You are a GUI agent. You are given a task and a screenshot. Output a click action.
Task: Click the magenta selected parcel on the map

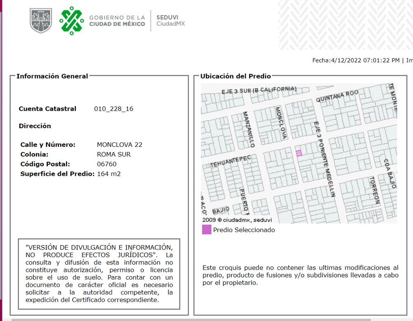pos(299,153)
